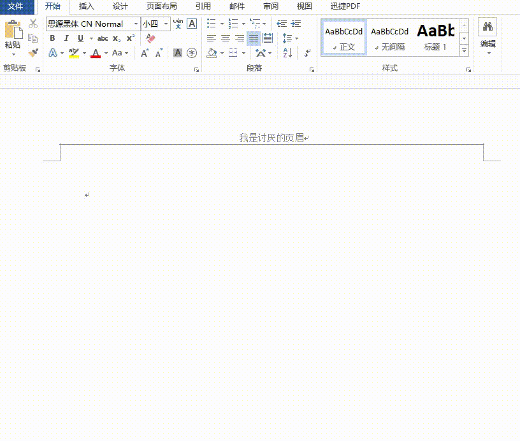Apply subscript formatting
Viewport: 520px width, 441px height.
116,38
